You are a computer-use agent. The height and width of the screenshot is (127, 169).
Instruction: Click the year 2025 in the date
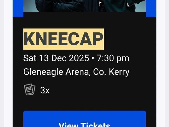click(x=79, y=58)
